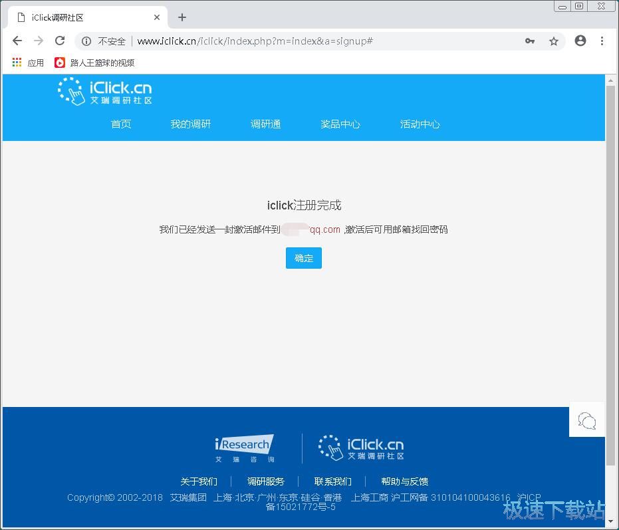Close the iClick调研社区 tab

(x=157, y=17)
